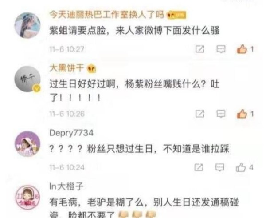This screenshot has height=218, width=266.
Task: Tap the VIP badge next to 大黑饼干
Action: [x=91, y=69]
